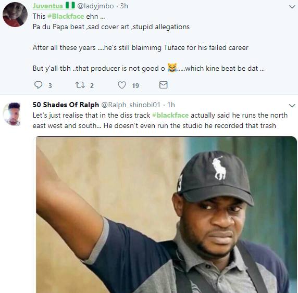298x293 pixels.
Task: Open the @Ralph_shinobi01 handle
Action: (x=131, y=105)
